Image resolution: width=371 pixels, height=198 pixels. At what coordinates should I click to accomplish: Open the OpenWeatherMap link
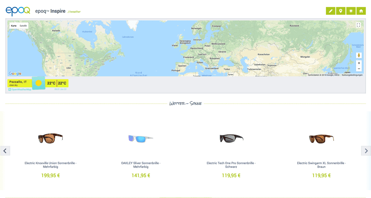(21, 89)
